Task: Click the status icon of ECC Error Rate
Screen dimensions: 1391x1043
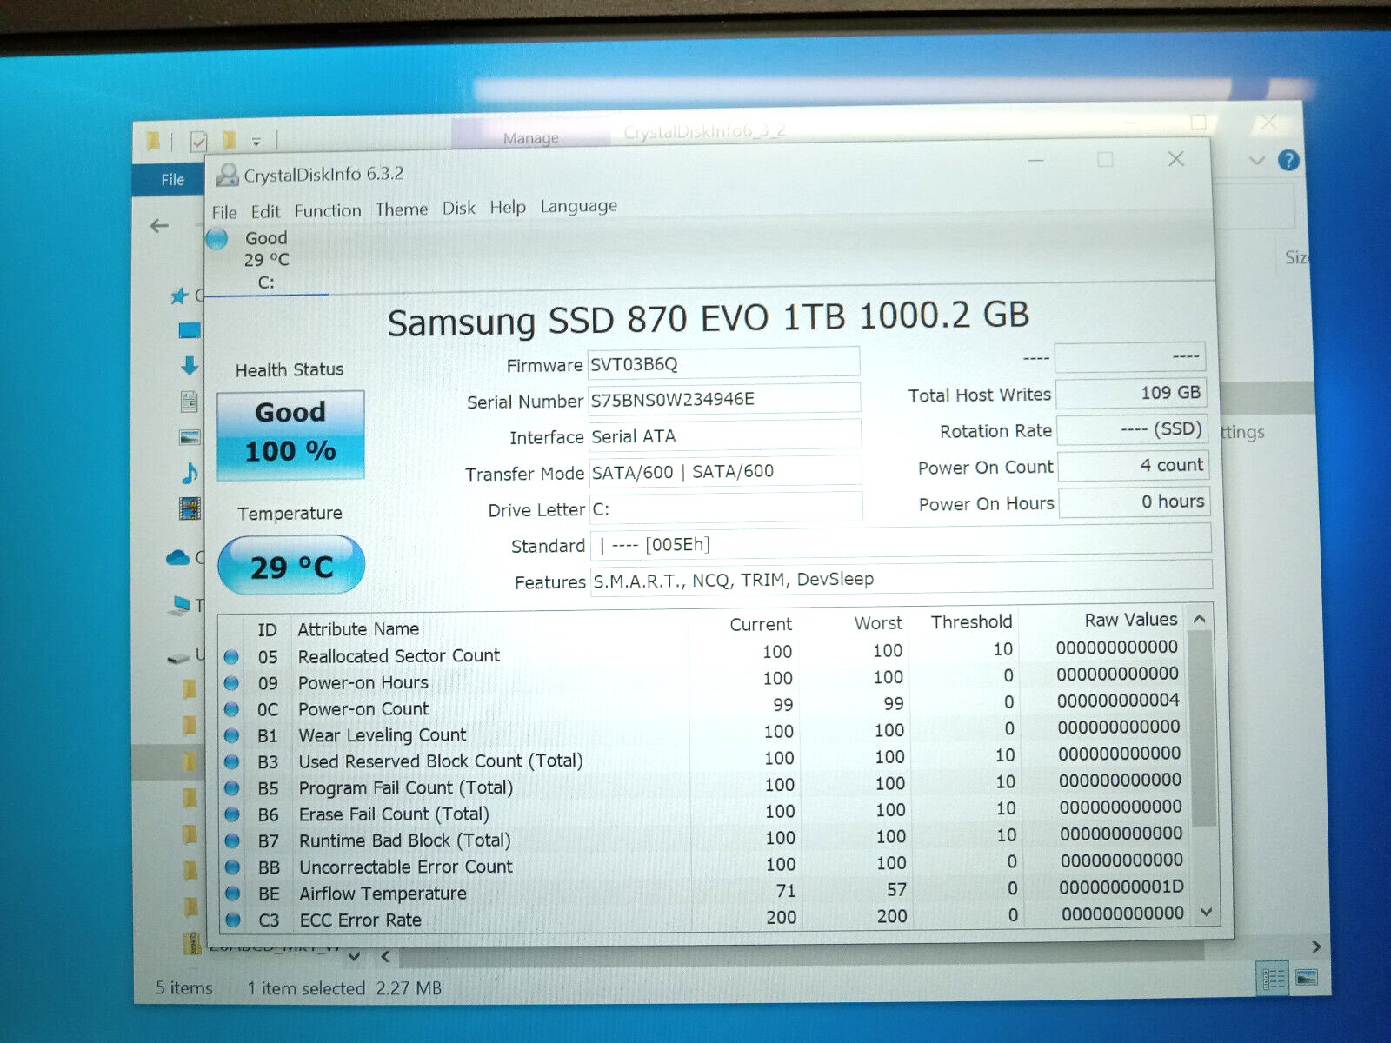Action: coord(233,920)
